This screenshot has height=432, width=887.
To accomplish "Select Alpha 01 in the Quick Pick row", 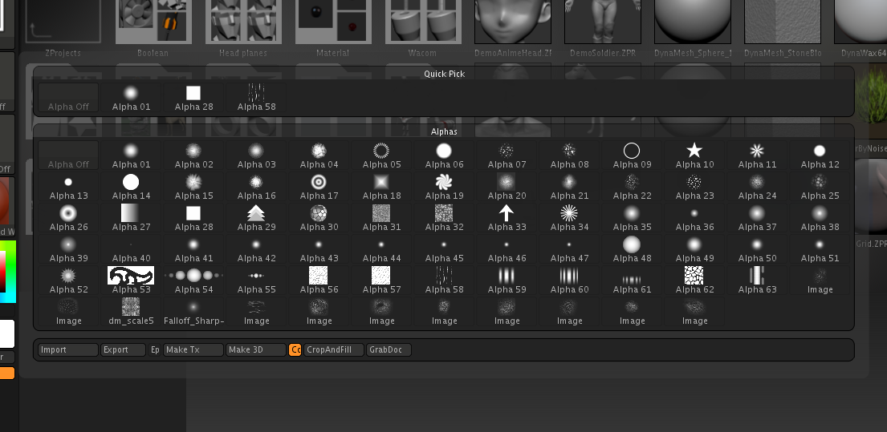I will [x=131, y=98].
